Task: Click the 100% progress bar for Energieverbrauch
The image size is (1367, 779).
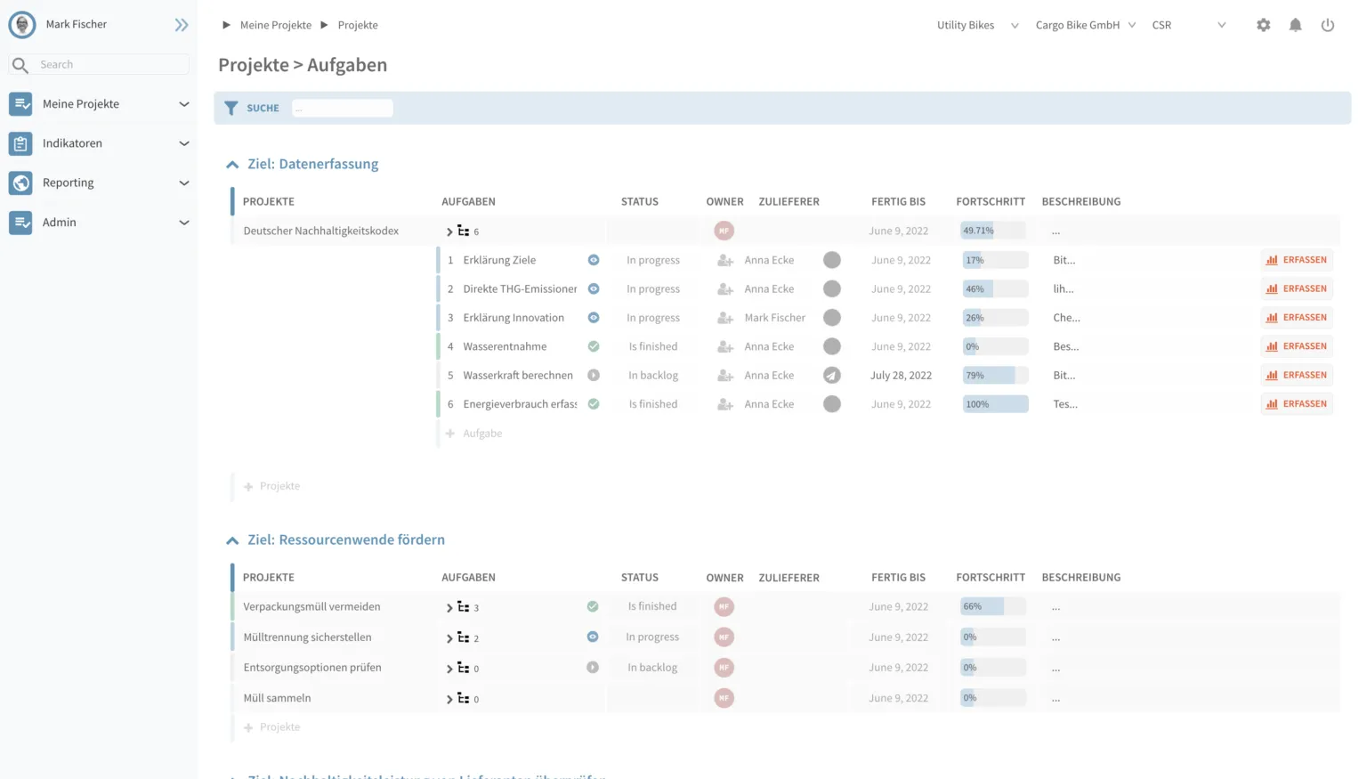Action: tap(994, 404)
